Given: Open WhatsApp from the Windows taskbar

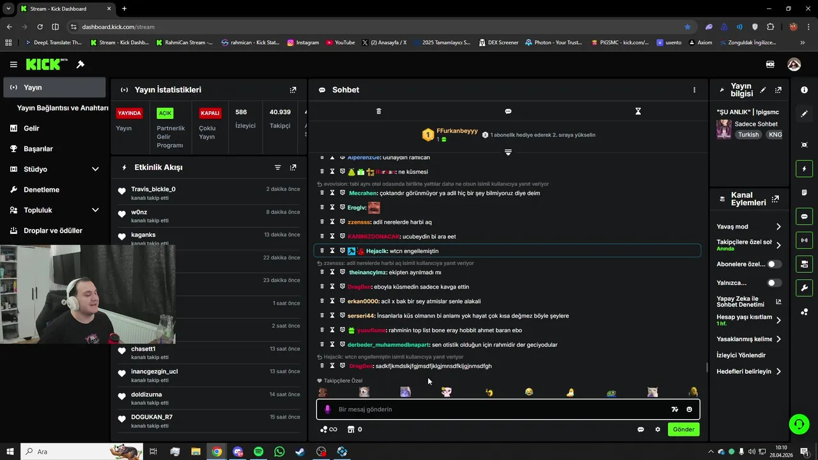Looking at the screenshot, I should (279, 452).
